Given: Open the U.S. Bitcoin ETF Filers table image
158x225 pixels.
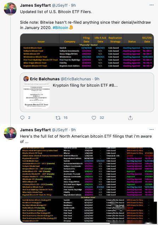Looking at the screenshot, I should pyautogui.click(x=87, y=51).
